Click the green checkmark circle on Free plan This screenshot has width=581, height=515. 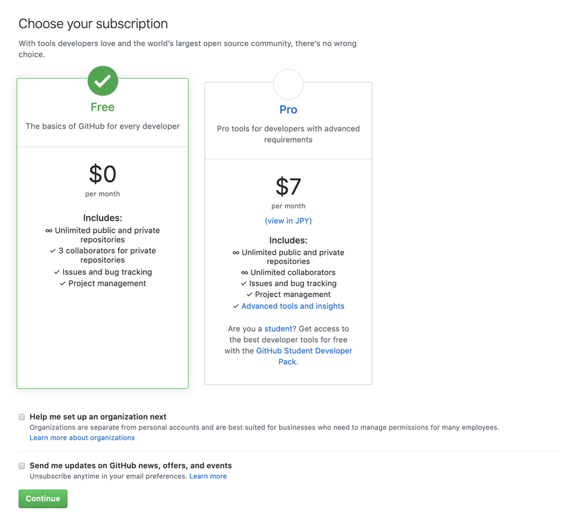[x=103, y=81]
